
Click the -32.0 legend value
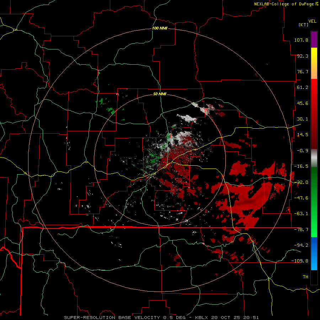301,182
